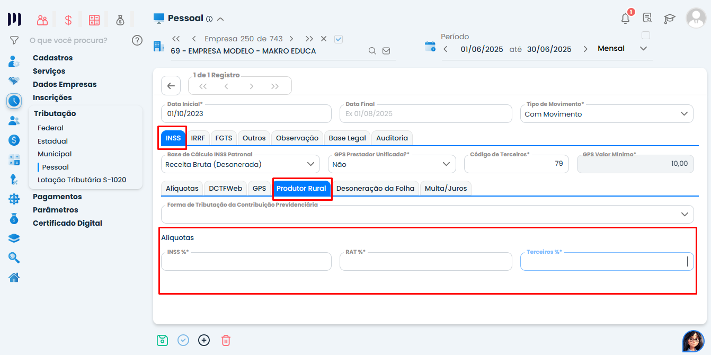
Task: Expand the Tipo de Movimento dropdown
Action: [x=684, y=114]
